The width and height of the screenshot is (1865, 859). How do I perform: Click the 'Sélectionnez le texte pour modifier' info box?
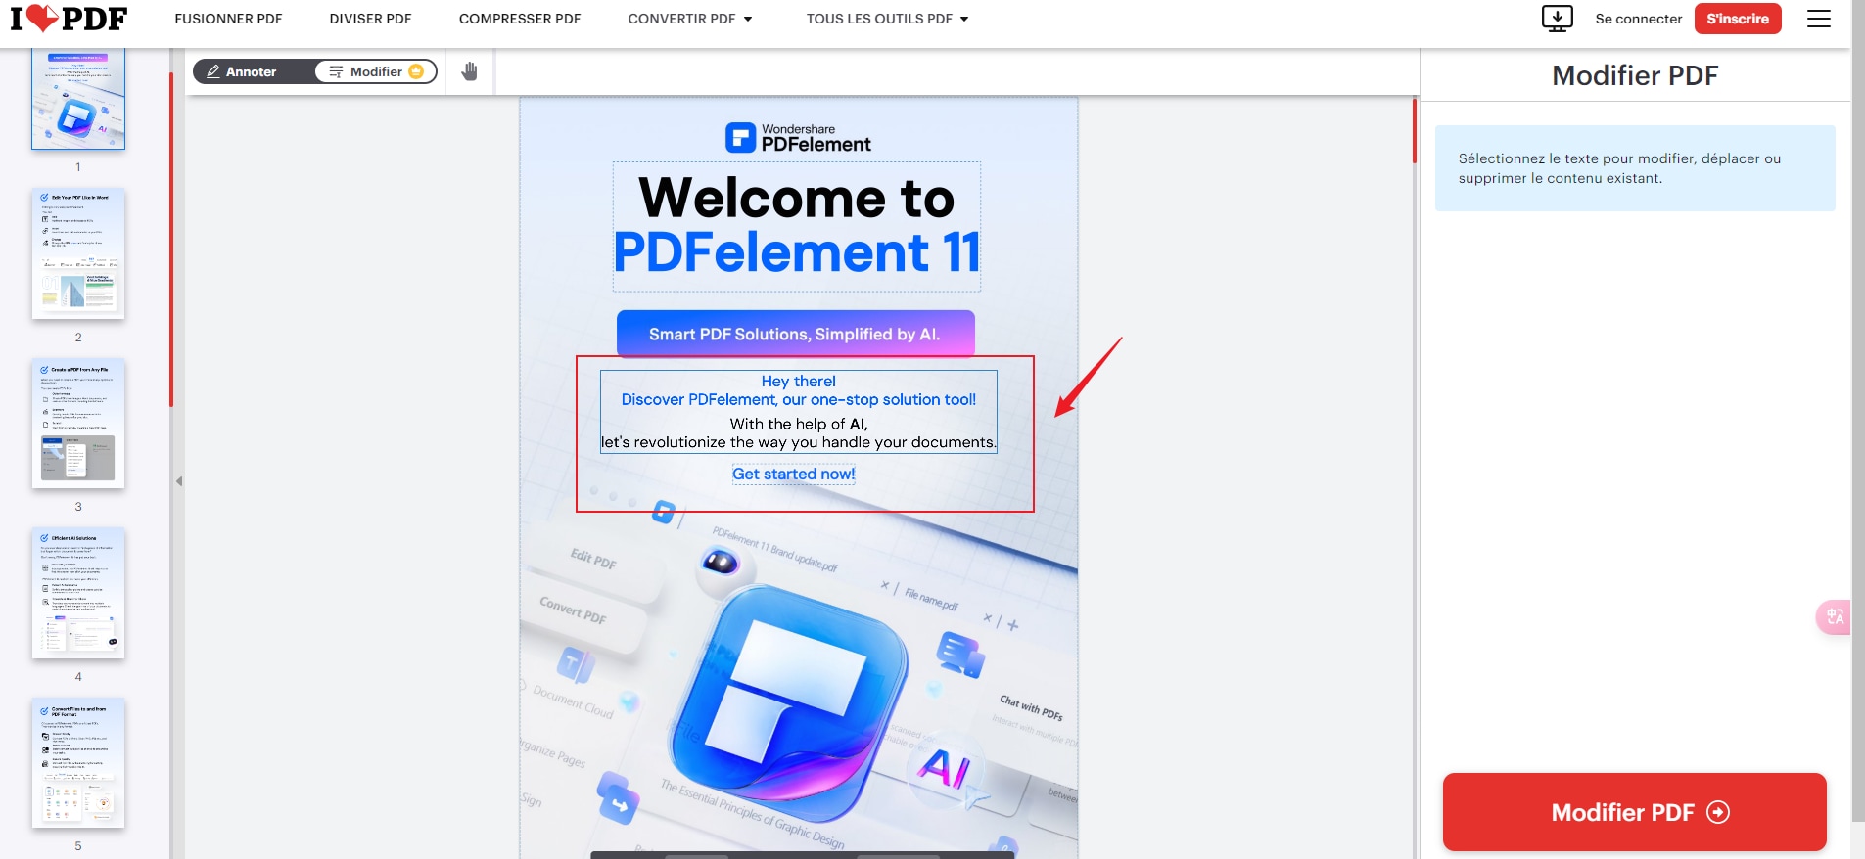[x=1635, y=168]
